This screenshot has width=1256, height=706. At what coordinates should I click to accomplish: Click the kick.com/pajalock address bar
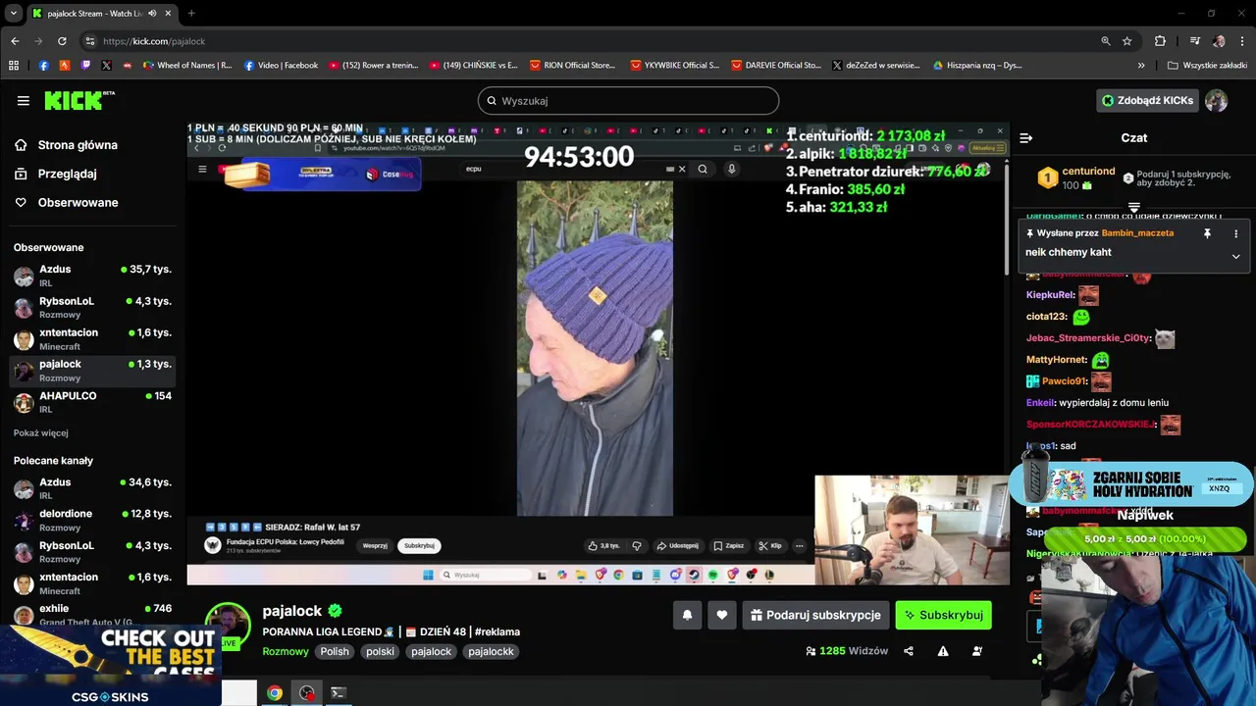pos(589,41)
